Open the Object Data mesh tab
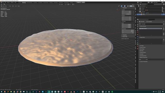The height and width of the screenshot is (93, 165). [x=137, y=44]
